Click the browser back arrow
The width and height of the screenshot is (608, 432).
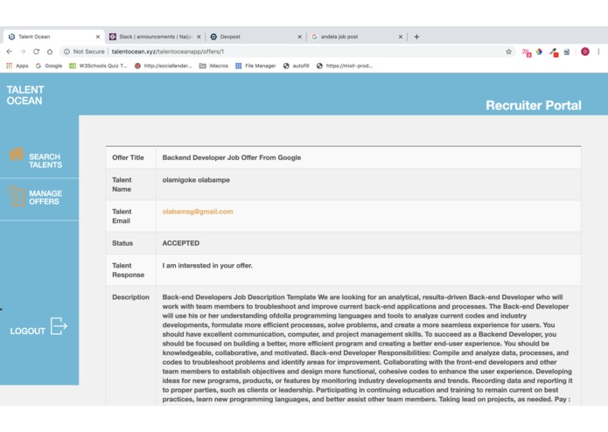(10, 52)
